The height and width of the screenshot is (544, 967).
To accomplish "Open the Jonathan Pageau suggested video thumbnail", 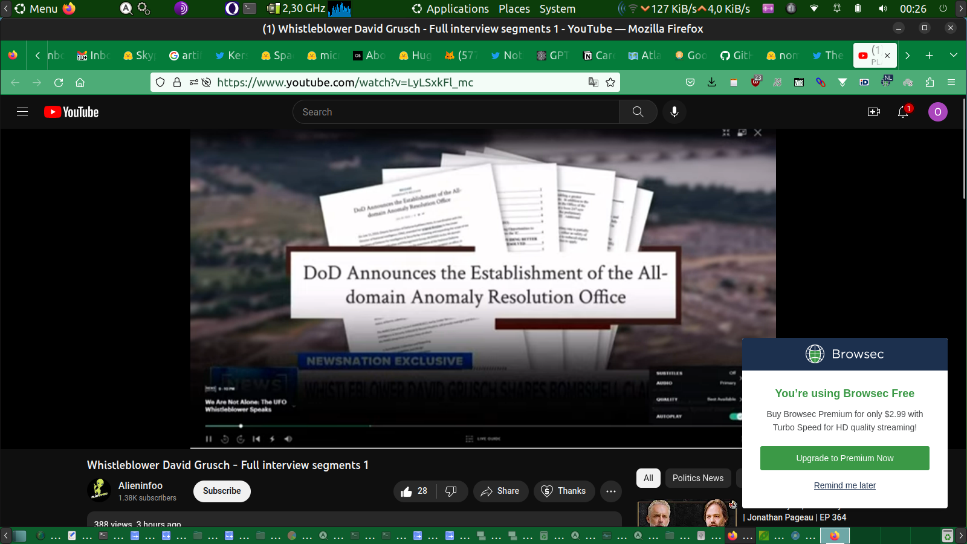I will (687, 514).
